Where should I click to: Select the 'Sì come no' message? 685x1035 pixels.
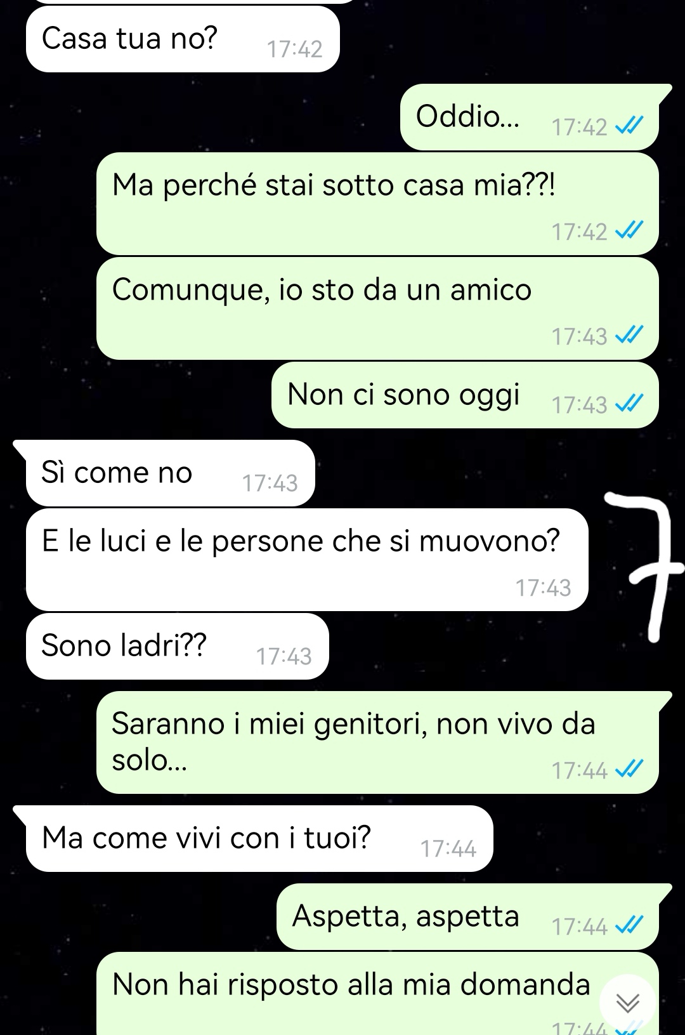point(170,473)
